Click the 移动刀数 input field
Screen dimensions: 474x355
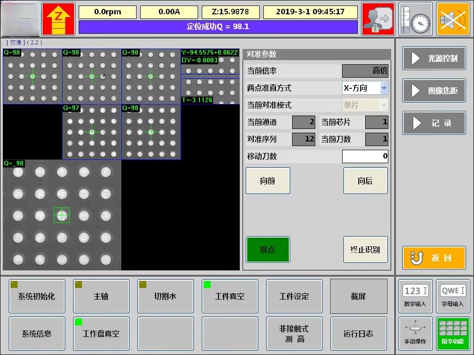click(365, 156)
